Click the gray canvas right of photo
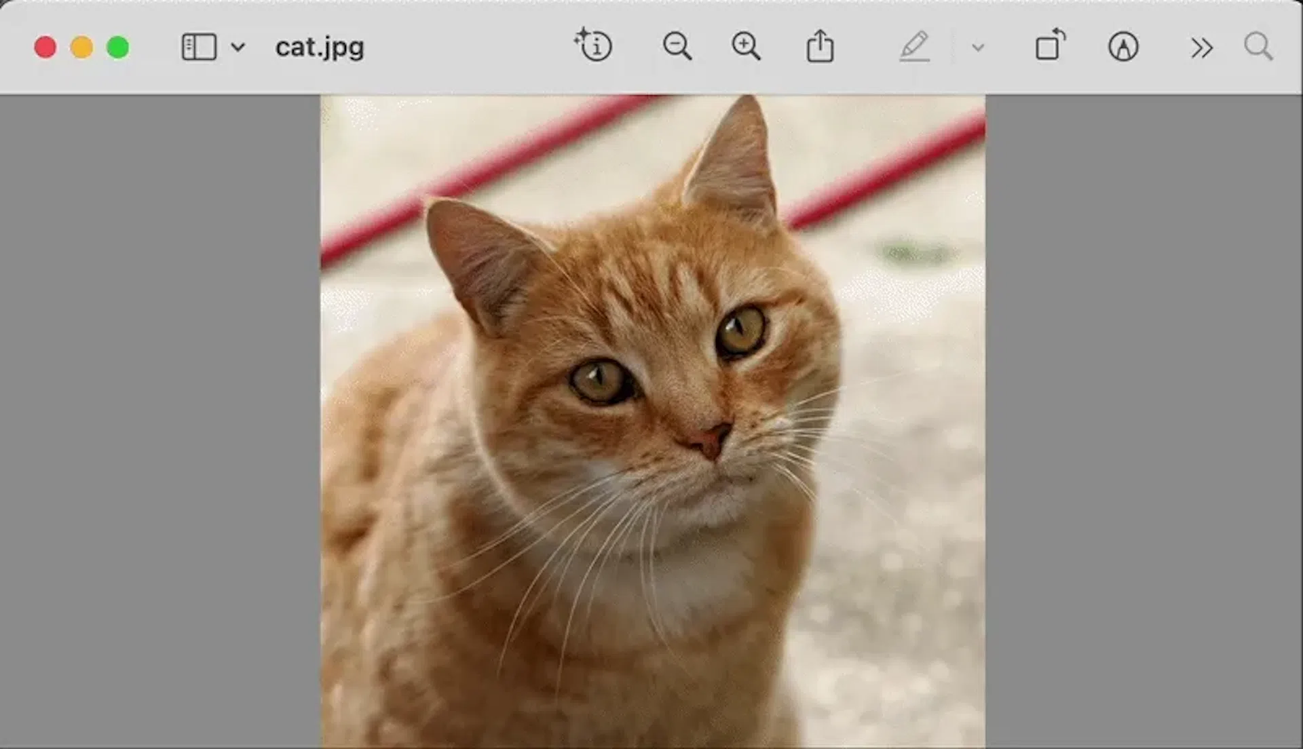 1144,421
